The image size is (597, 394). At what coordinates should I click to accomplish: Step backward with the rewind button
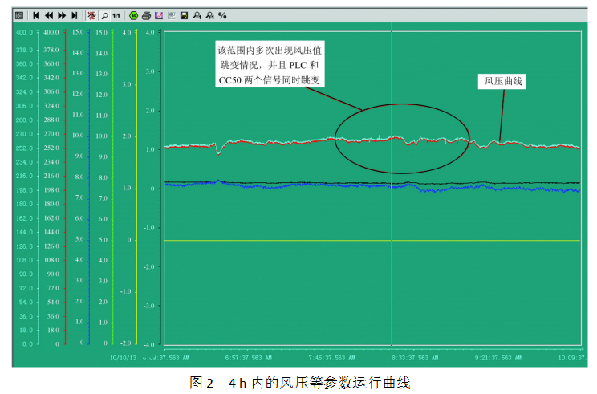[49, 15]
